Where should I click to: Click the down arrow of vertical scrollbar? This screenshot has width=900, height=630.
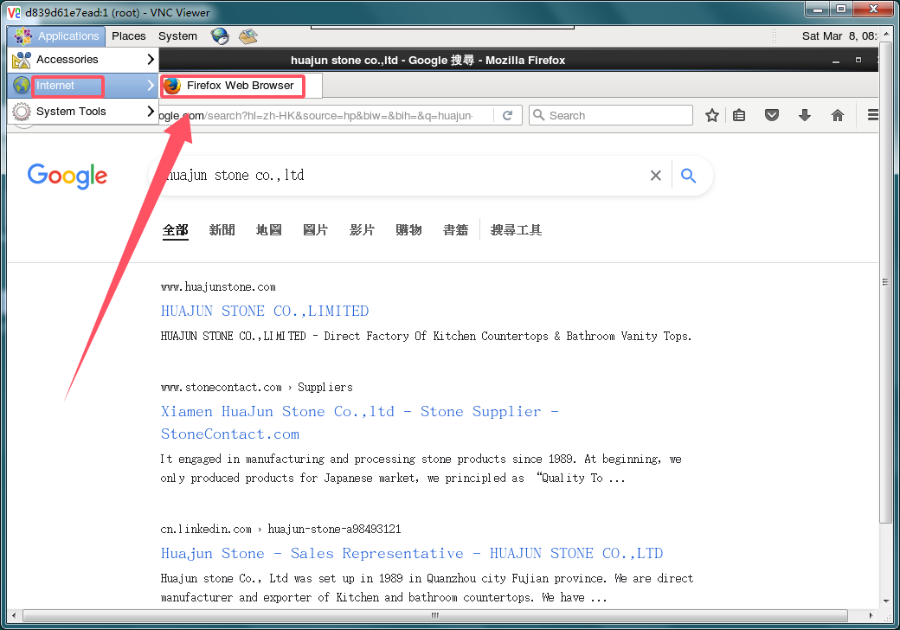pyautogui.click(x=884, y=601)
